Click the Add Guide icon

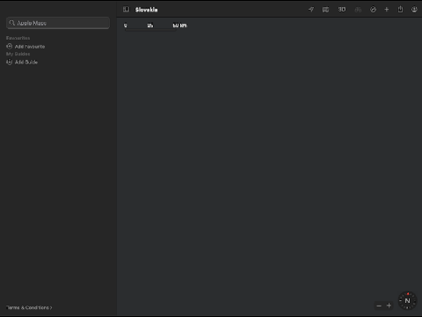coord(10,62)
